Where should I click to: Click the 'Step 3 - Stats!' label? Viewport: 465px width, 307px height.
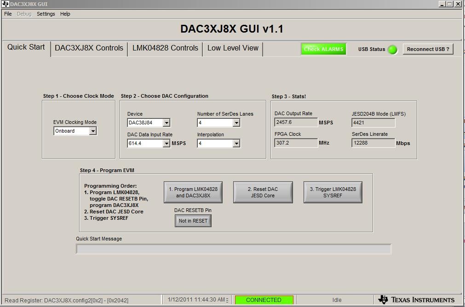click(288, 96)
